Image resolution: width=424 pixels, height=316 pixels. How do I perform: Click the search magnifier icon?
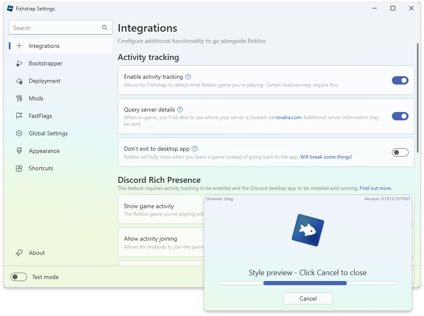pyautogui.click(x=105, y=27)
